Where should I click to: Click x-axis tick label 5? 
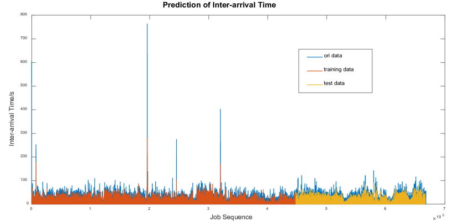326,209
